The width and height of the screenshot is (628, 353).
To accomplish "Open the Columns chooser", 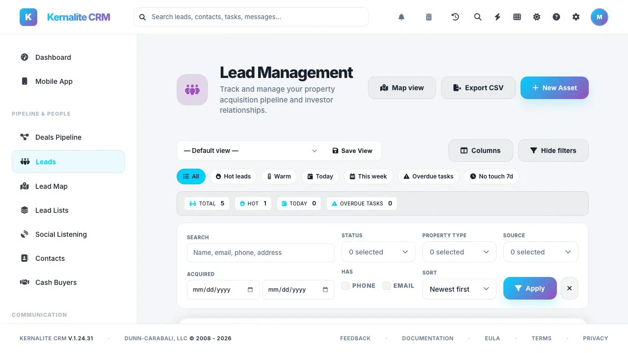I will (481, 151).
